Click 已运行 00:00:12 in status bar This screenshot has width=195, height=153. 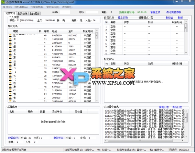click(179, 150)
